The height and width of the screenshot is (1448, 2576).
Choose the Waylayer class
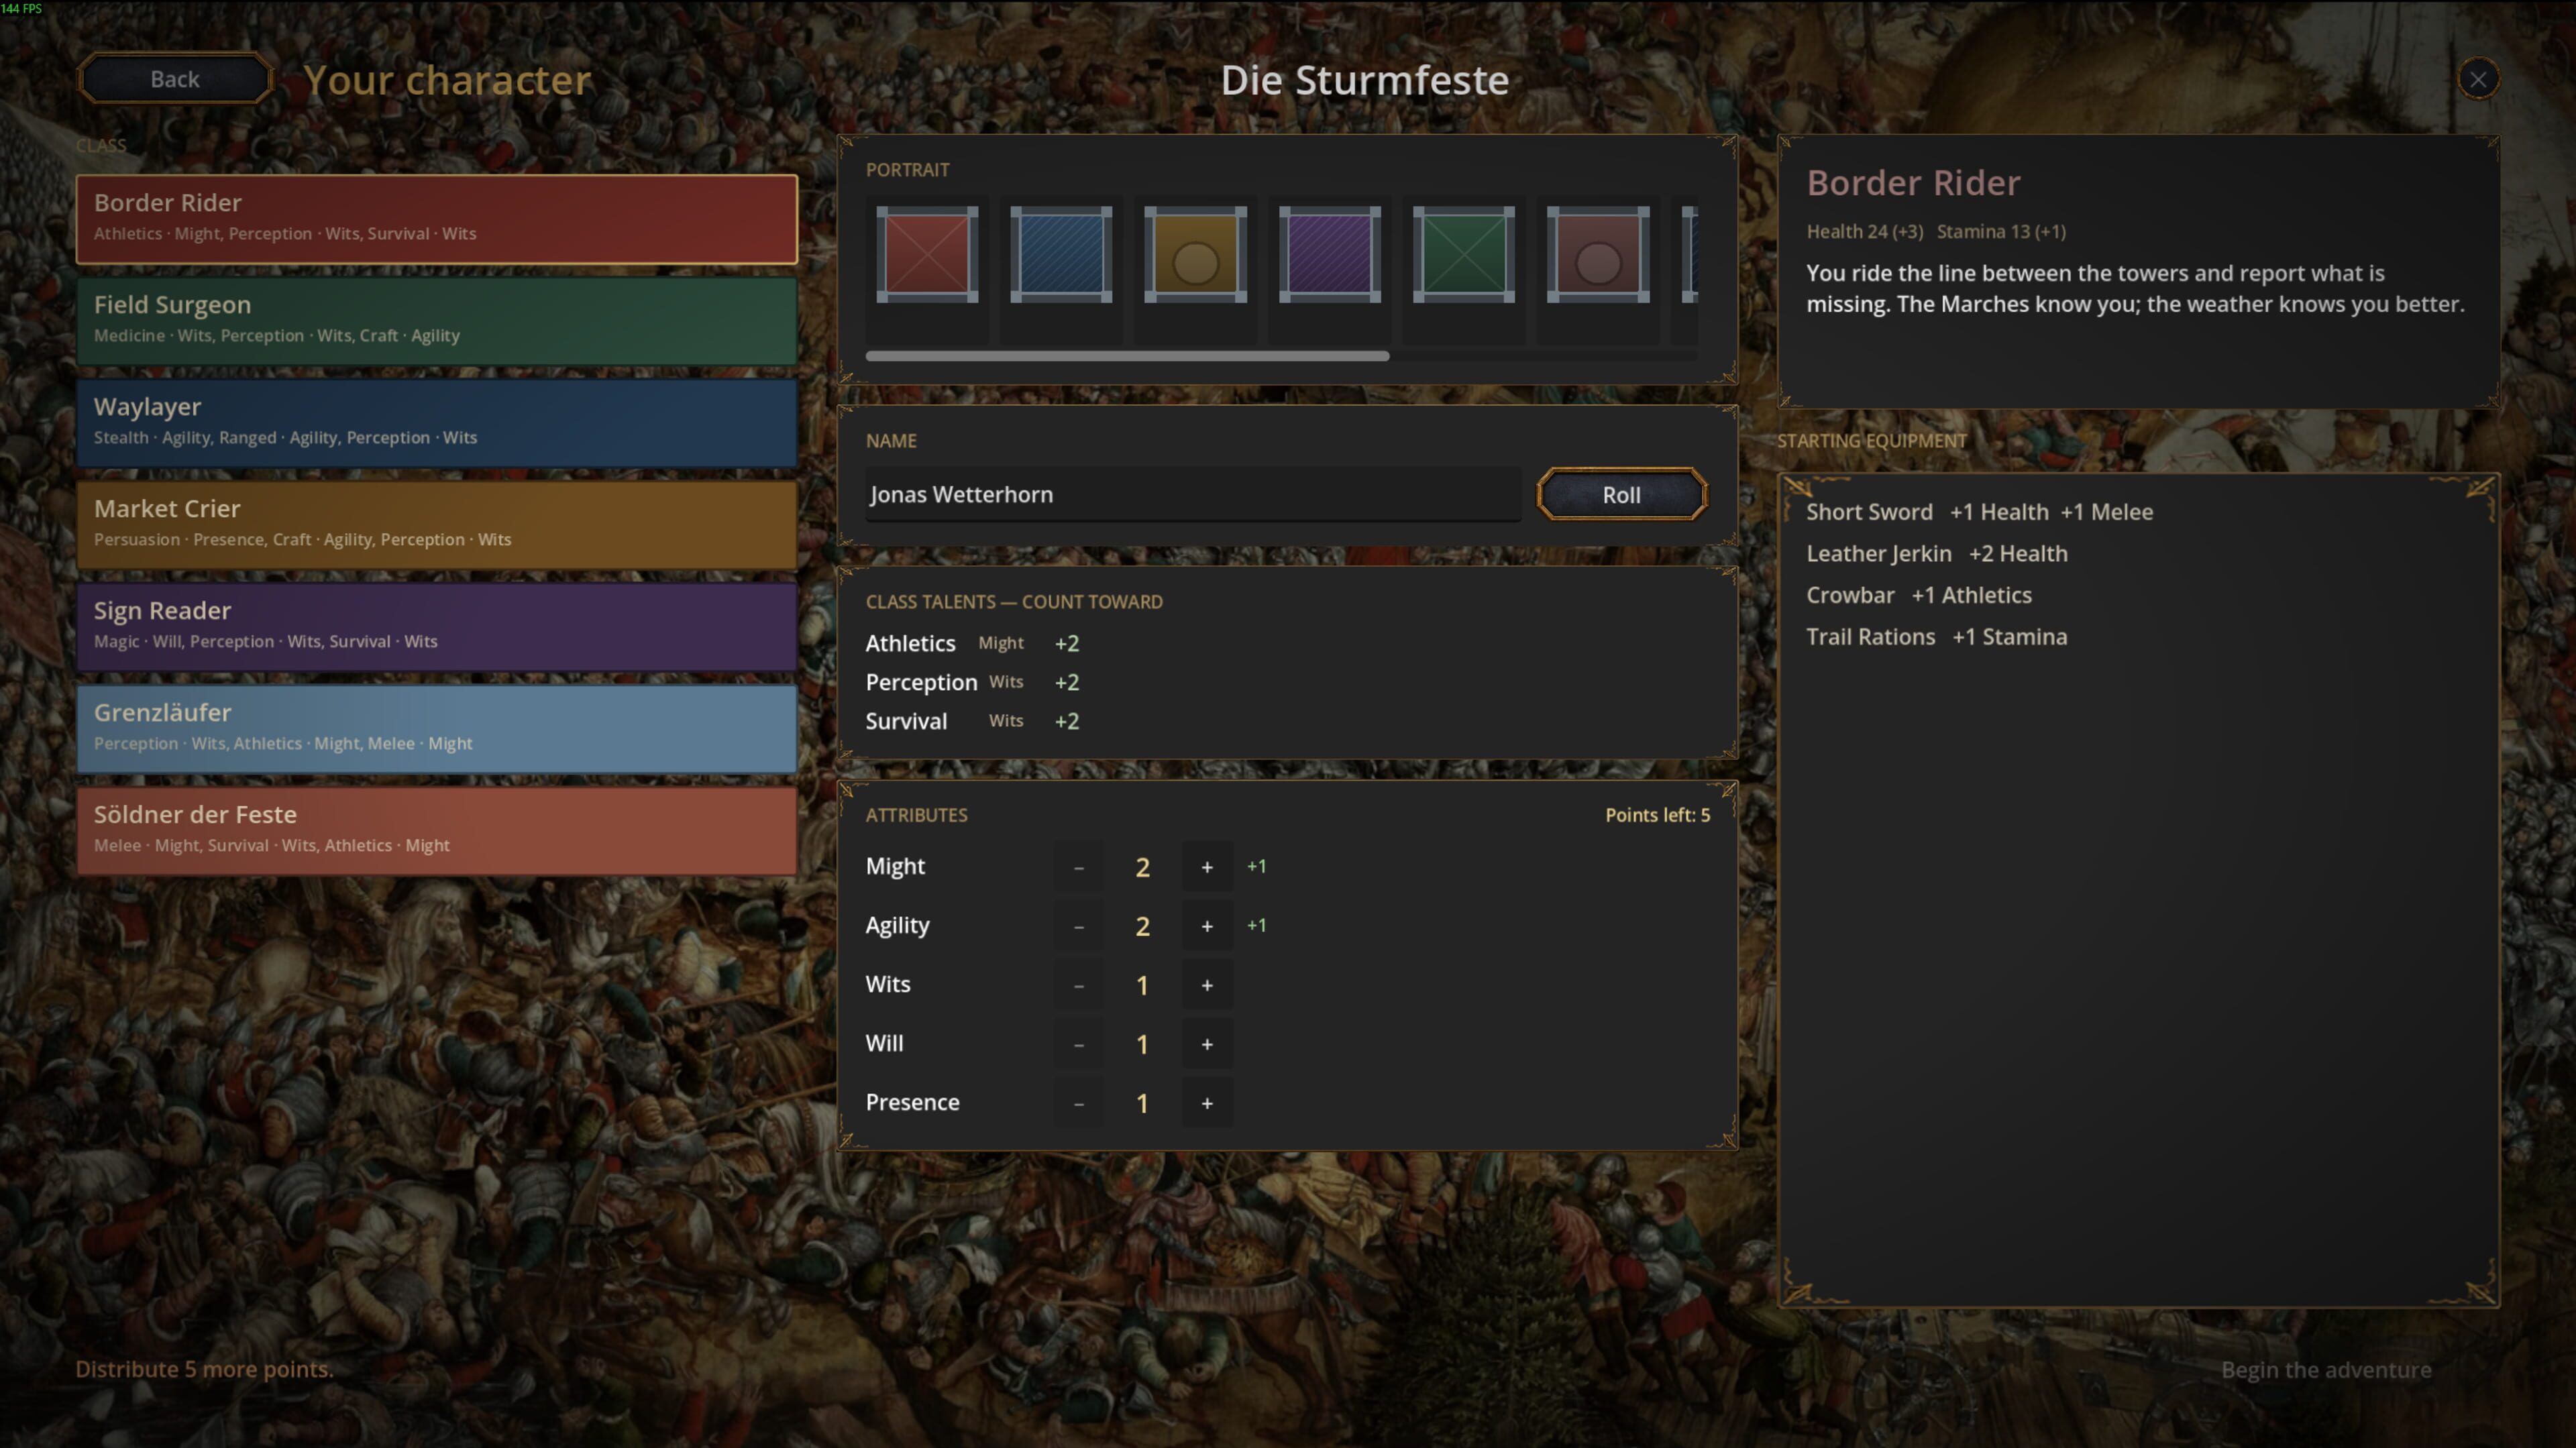point(437,423)
